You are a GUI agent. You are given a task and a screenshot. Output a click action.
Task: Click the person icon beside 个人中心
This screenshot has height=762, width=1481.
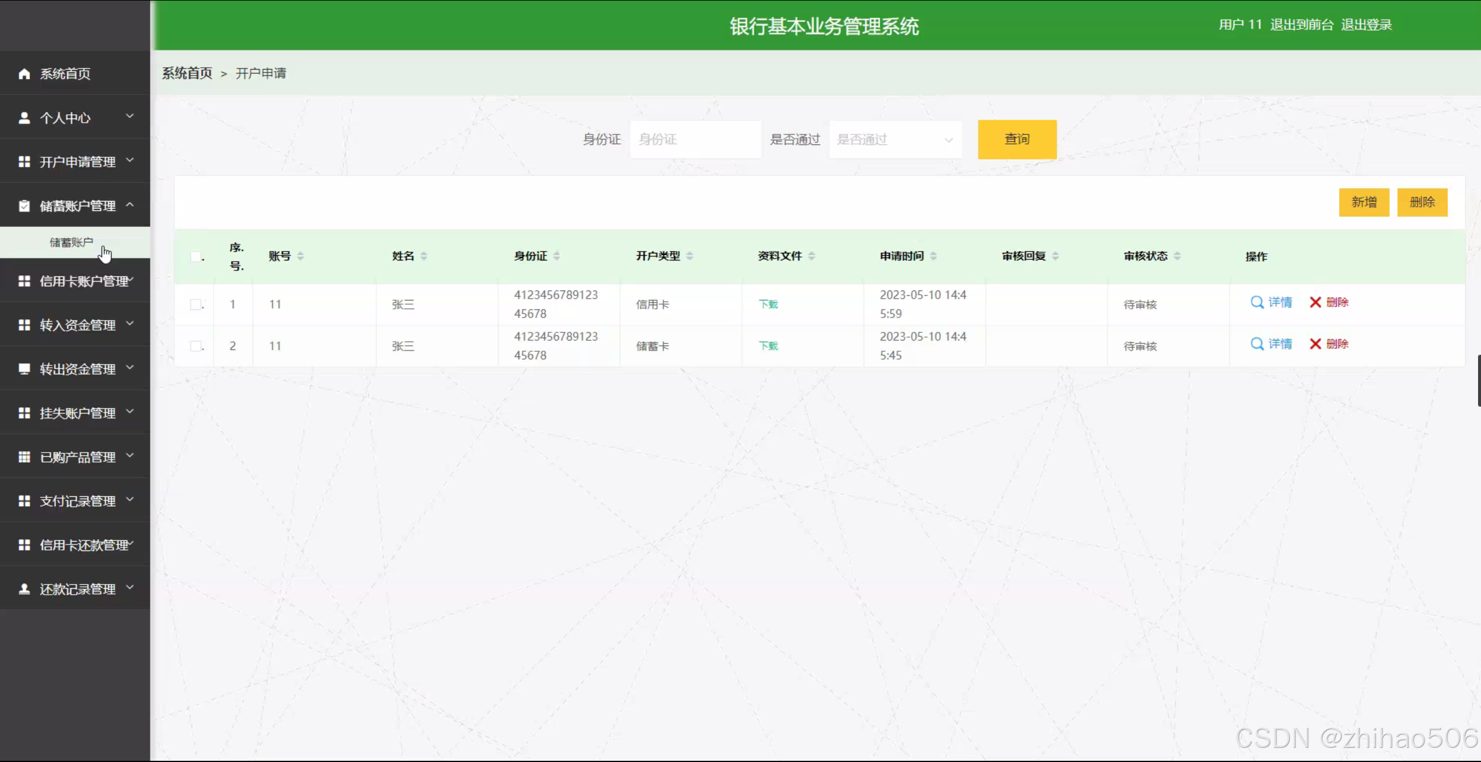(24, 118)
